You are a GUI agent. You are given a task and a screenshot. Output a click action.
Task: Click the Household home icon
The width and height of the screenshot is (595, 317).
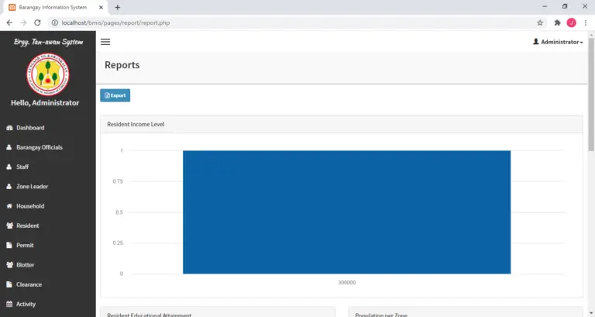click(x=9, y=206)
